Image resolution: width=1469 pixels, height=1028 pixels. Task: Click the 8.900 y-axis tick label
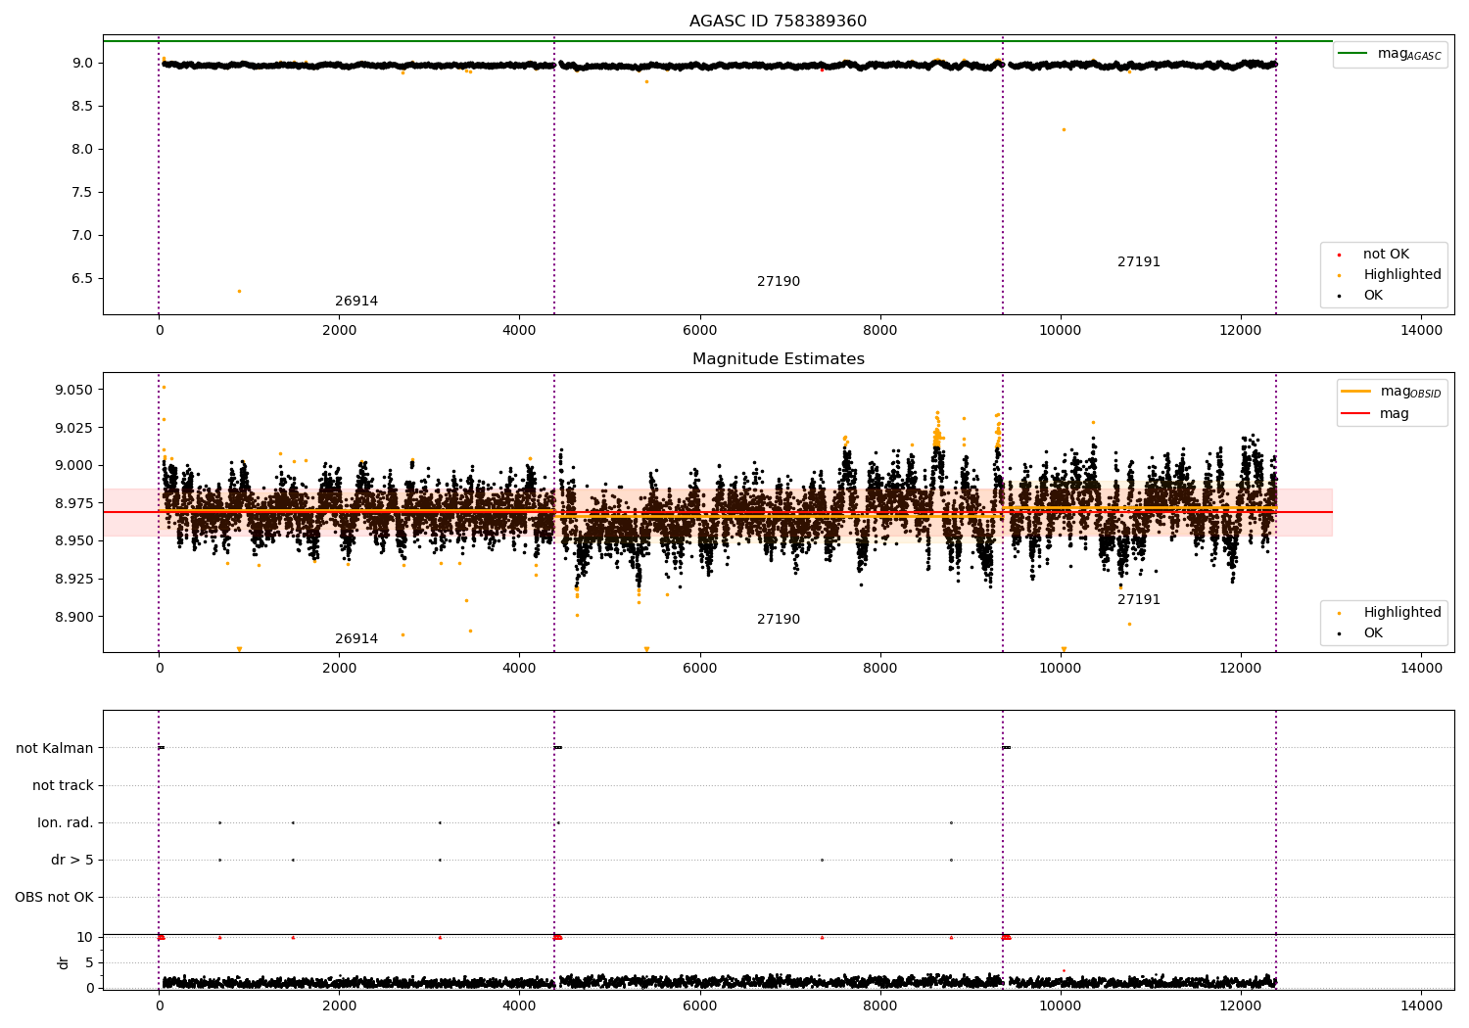coord(74,617)
